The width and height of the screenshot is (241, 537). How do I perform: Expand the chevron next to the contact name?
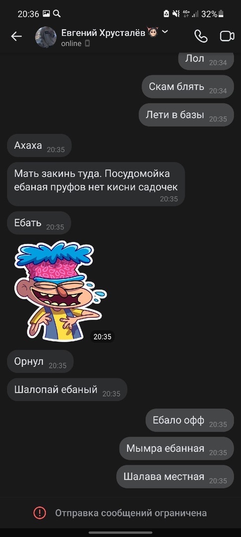[165, 32]
